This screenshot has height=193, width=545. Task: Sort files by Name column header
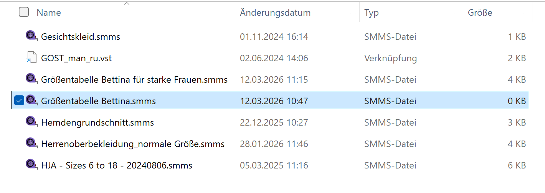click(x=49, y=13)
